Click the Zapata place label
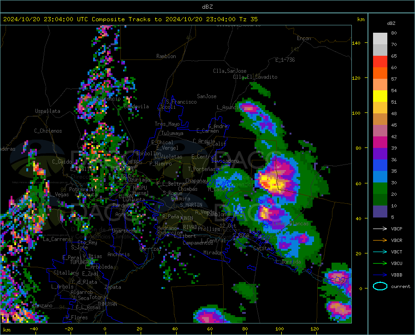The height and width of the screenshot is (335, 415). tap(113, 287)
